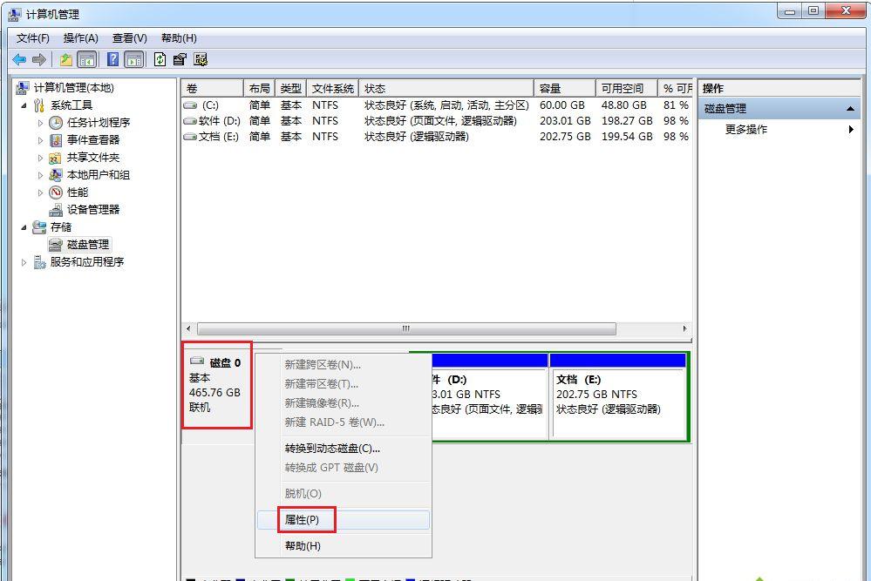Sort by the 状态 column header

pyautogui.click(x=446, y=88)
